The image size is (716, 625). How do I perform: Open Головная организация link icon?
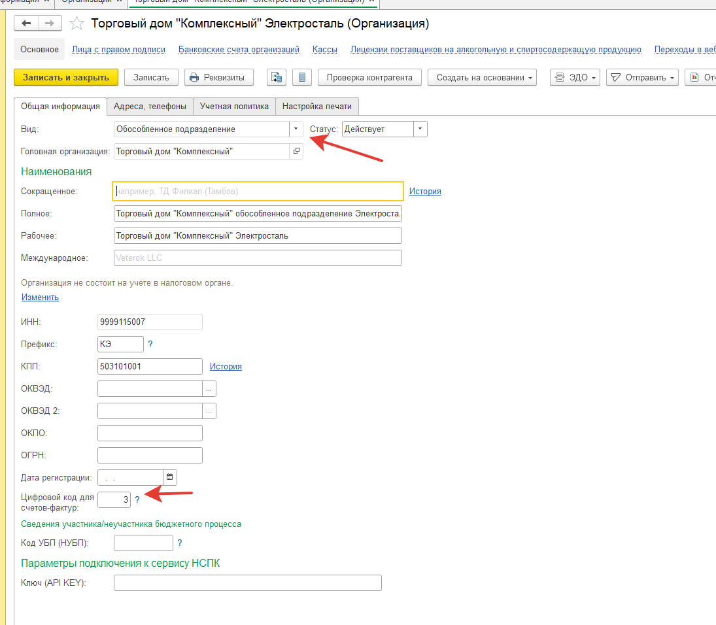(x=296, y=151)
